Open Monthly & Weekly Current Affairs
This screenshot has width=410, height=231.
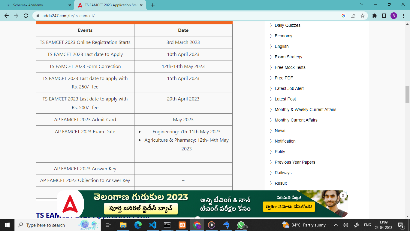tap(305, 109)
